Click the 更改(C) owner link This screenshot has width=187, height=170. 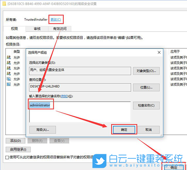click(x=56, y=19)
